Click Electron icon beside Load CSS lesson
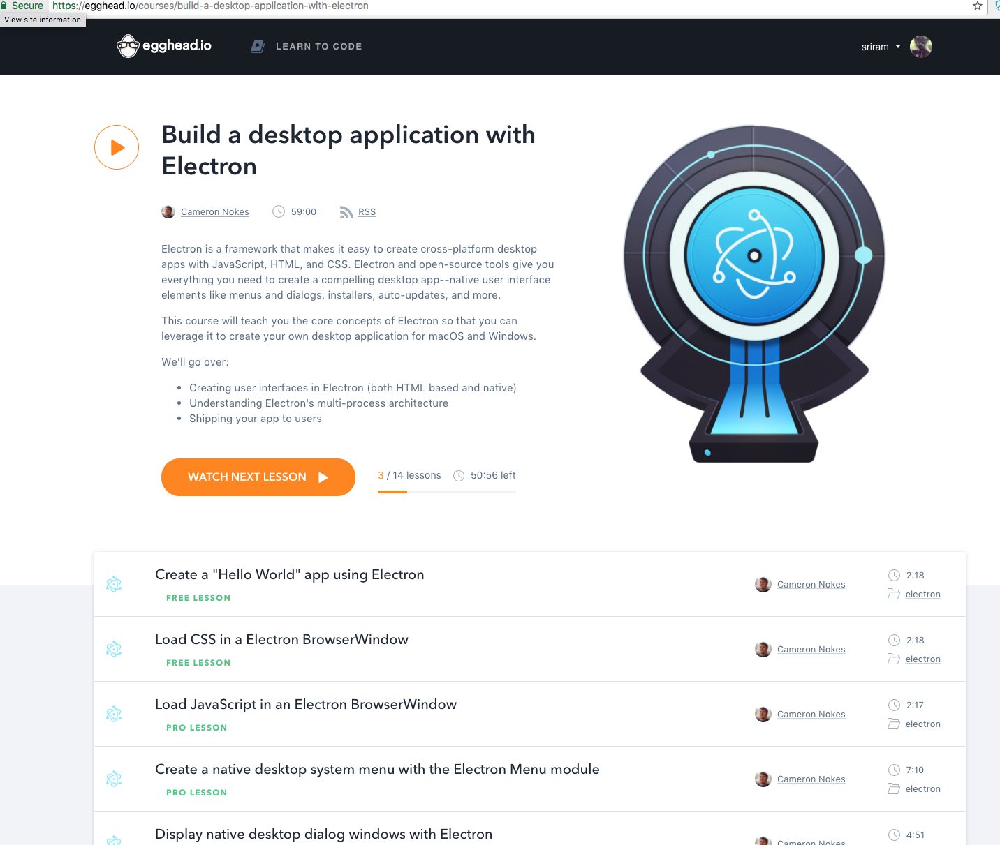The image size is (1000, 845). point(114,649)
